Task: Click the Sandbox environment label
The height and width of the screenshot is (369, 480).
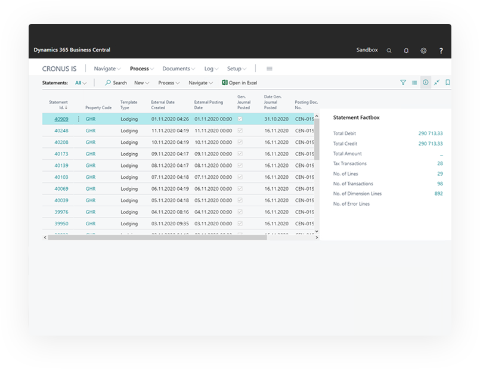Action: pyautogui.click(x=367, y=49)
